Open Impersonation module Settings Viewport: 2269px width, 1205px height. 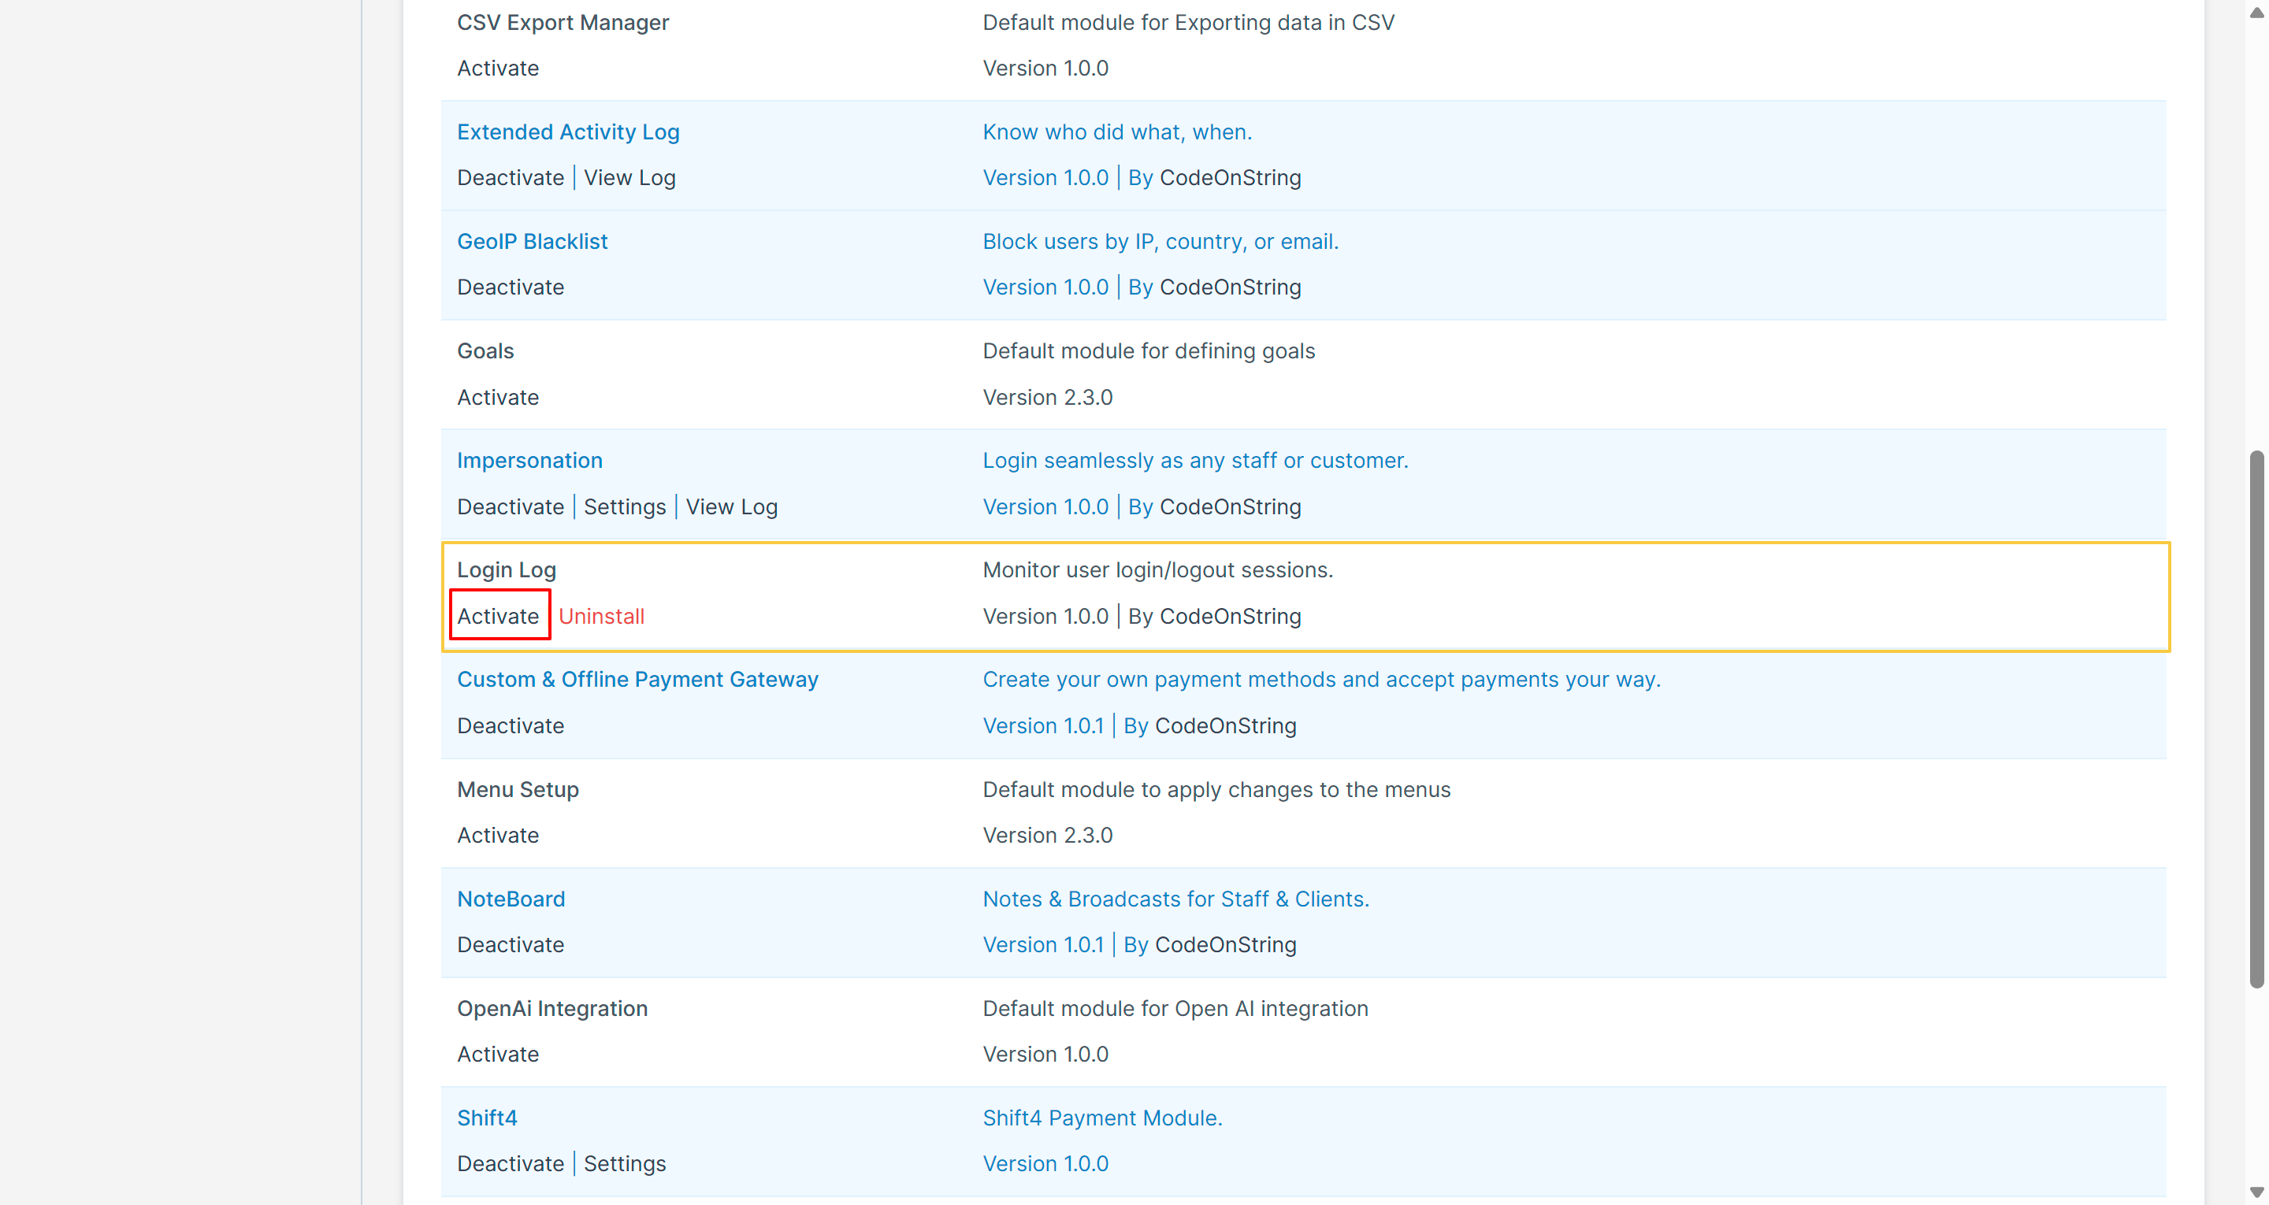(625, 506)
